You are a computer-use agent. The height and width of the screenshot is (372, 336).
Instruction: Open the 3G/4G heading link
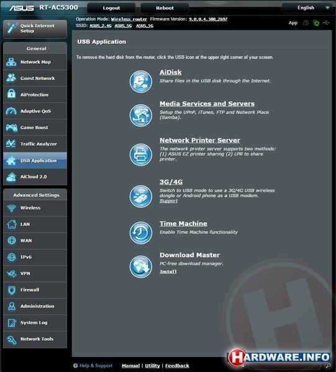click(x=171, y=182)
